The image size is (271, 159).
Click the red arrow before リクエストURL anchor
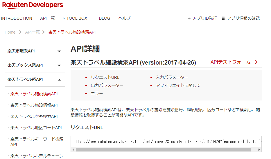(86, 78)
